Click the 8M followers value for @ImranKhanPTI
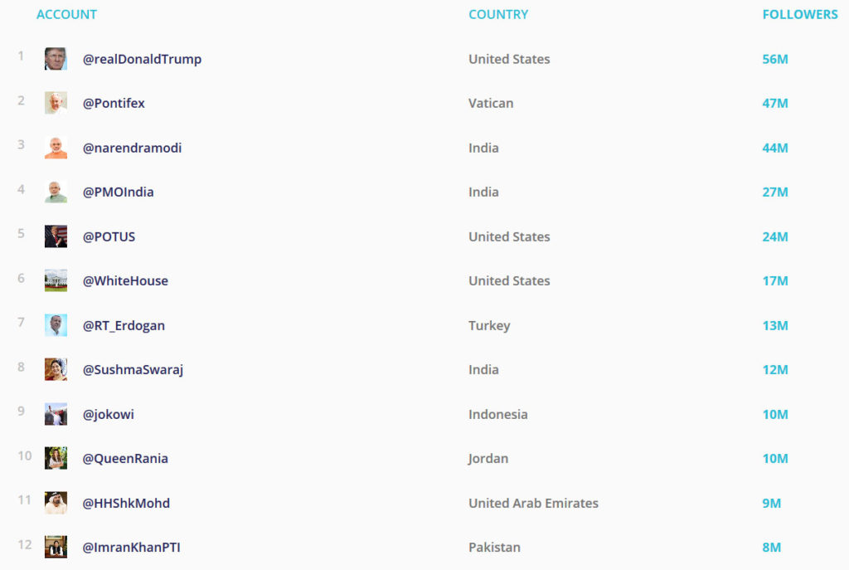 pos(771,548)
